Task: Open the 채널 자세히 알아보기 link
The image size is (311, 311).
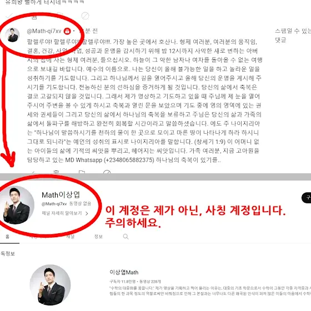Action: point(62,213)
